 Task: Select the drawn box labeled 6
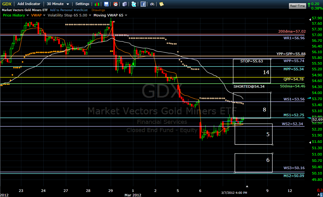tap(254, 163)
